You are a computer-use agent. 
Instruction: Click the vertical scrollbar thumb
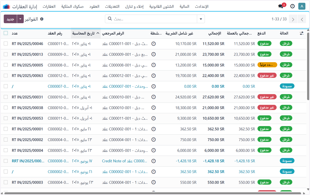pos(308,66)
